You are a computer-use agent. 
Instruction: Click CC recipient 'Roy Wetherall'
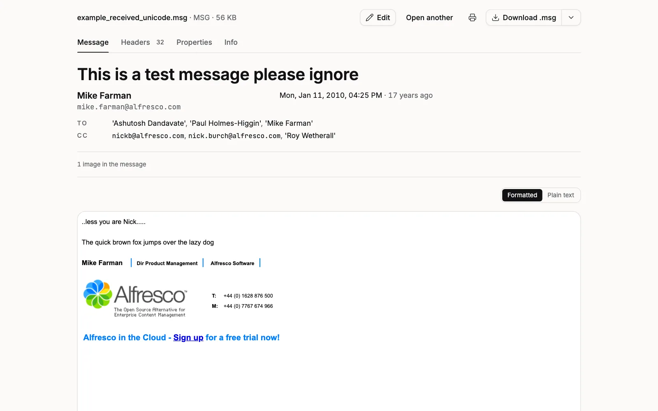pyautogui.click(x=310, y=136)
